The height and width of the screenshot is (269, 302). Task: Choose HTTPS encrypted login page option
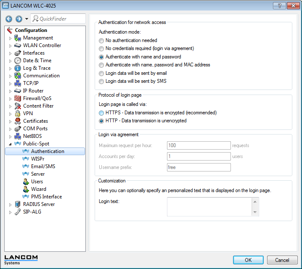101,113
